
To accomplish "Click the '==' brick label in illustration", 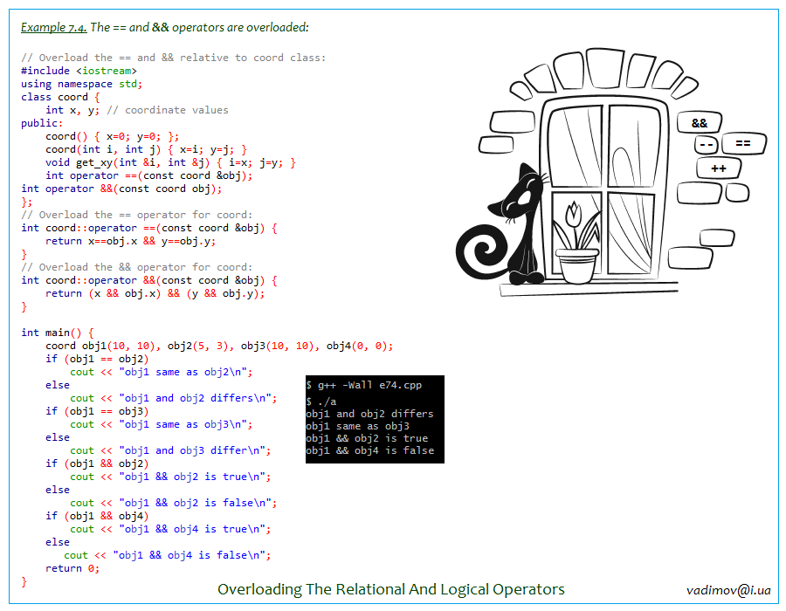I will (x=743, y=143).
